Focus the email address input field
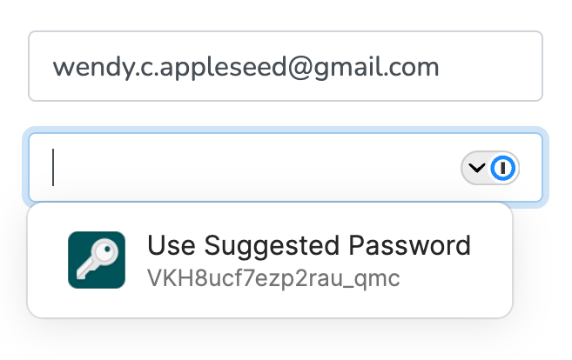The image size is (572, 360). click(x=285, y=66)
